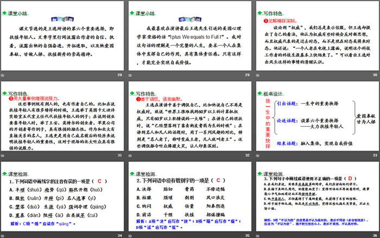Select slide 34 课堂检测 question 1 thumbnail
The height and width of the screenshot is (238, 380).
coord(62,197)
